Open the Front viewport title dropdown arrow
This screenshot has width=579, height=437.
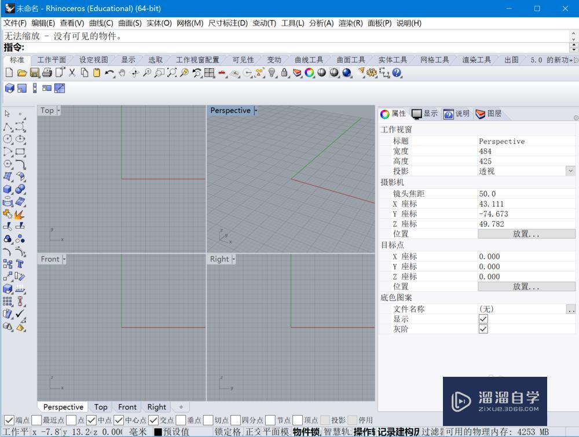[64, 259]
